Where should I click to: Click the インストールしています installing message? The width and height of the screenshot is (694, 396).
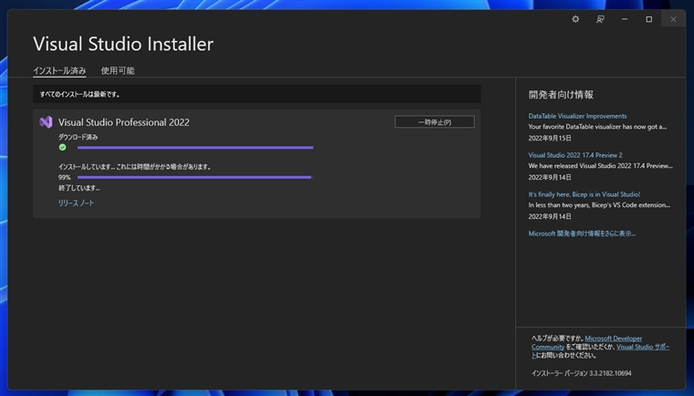point(135,167)
